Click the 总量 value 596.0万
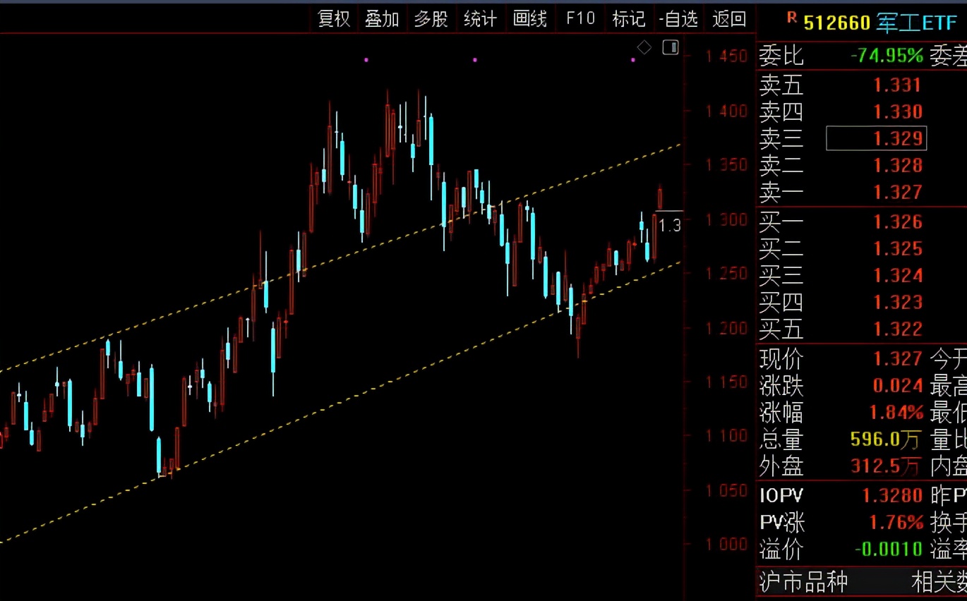The width and height of the screenshot is (967, 601). coord(886,440)
